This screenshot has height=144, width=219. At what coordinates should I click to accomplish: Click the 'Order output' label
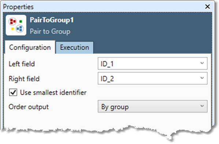pos(29,107)
